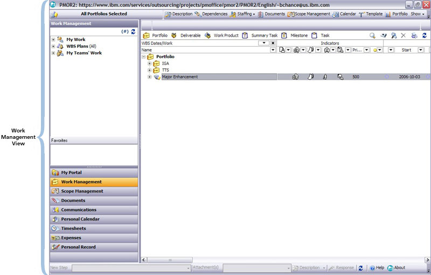Open the Personal Record section
Viewport: 431px width, 275px height.
pyautogui.click(x=94, y=247)
